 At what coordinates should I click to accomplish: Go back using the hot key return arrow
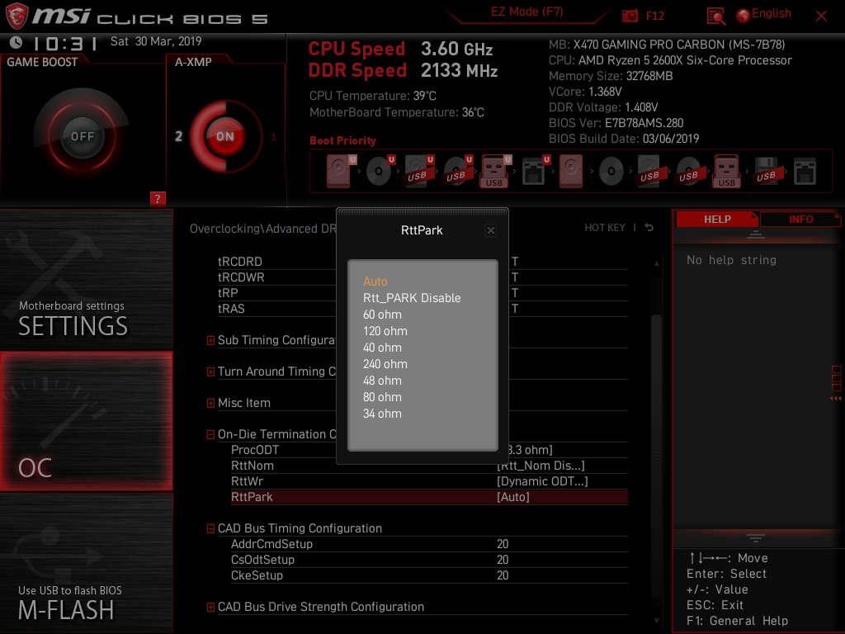click(x=649, y=228)
